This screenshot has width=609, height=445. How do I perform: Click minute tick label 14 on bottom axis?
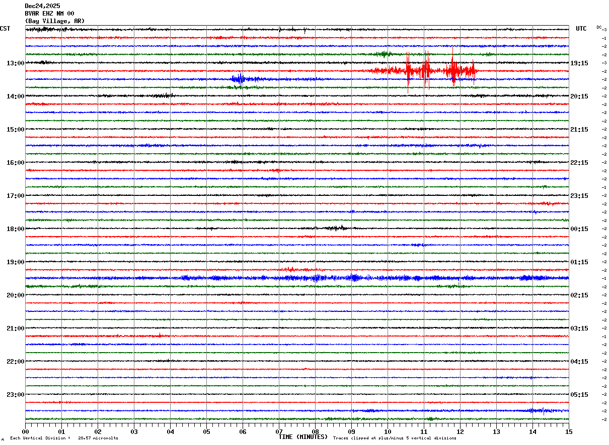pyautogui.click(x=532, y=431)
